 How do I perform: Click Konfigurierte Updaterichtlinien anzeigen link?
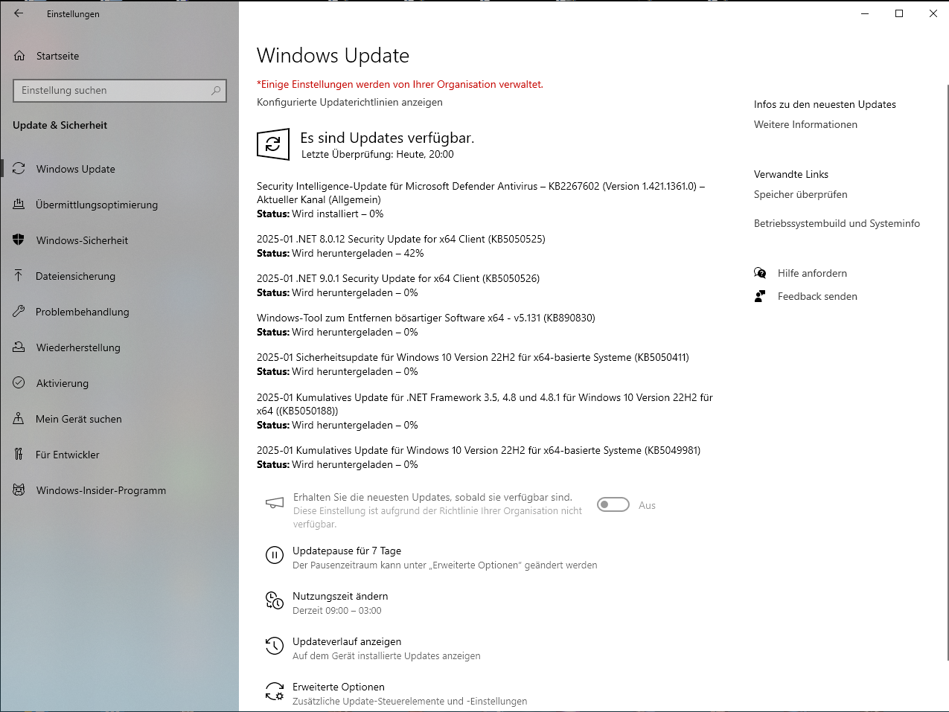tap(350, 102)
